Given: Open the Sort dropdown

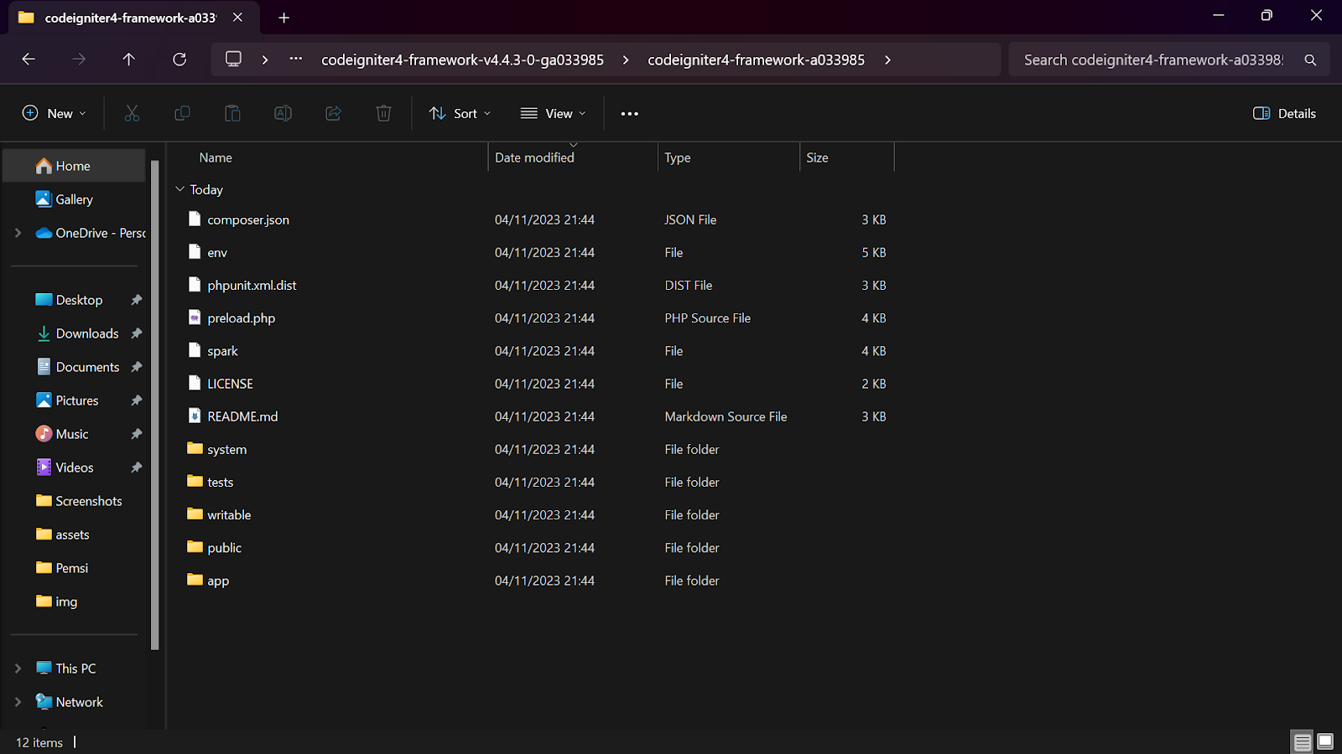Looking at the screenshot, I should 460,113.
